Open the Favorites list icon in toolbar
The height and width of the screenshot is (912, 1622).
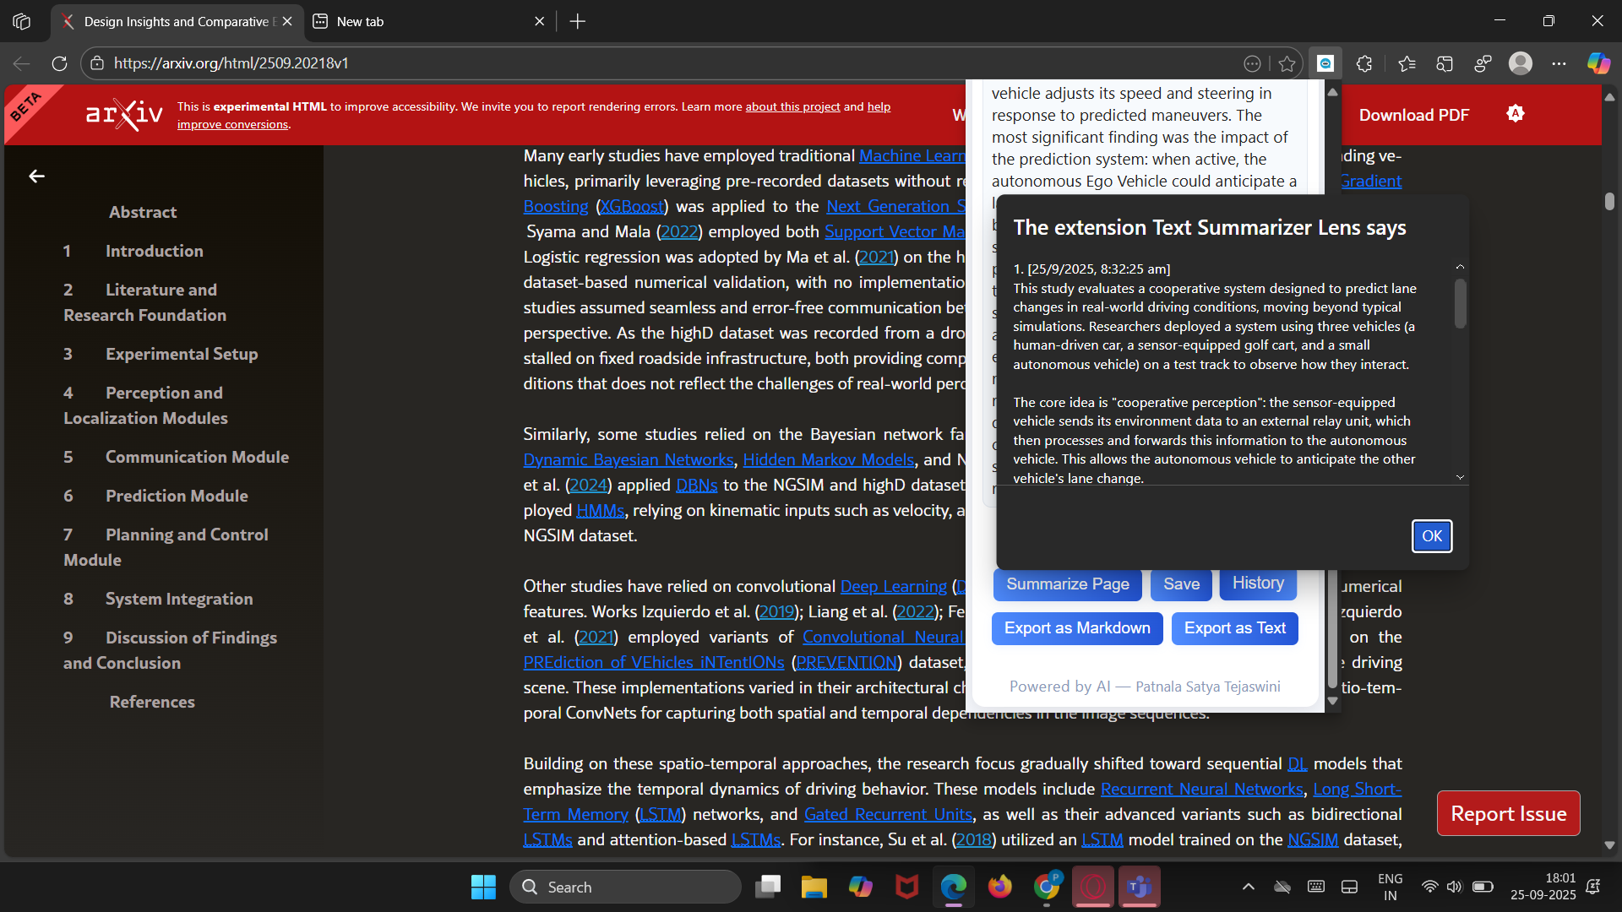click(x=1407, y=63)
